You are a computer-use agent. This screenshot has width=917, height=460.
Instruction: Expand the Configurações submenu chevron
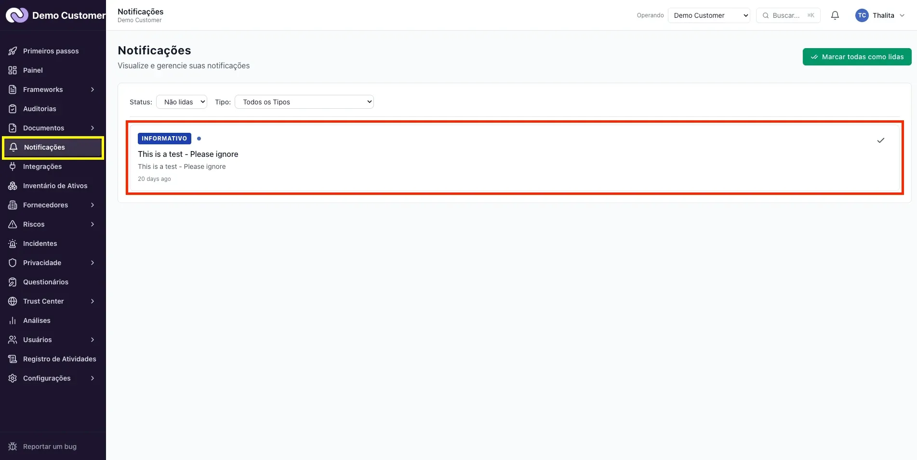(x=93, y=378)
